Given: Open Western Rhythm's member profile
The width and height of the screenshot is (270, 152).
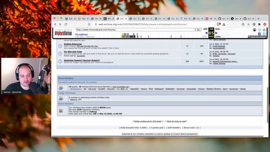Looking at the screenshot, I should tap(214, 89).
